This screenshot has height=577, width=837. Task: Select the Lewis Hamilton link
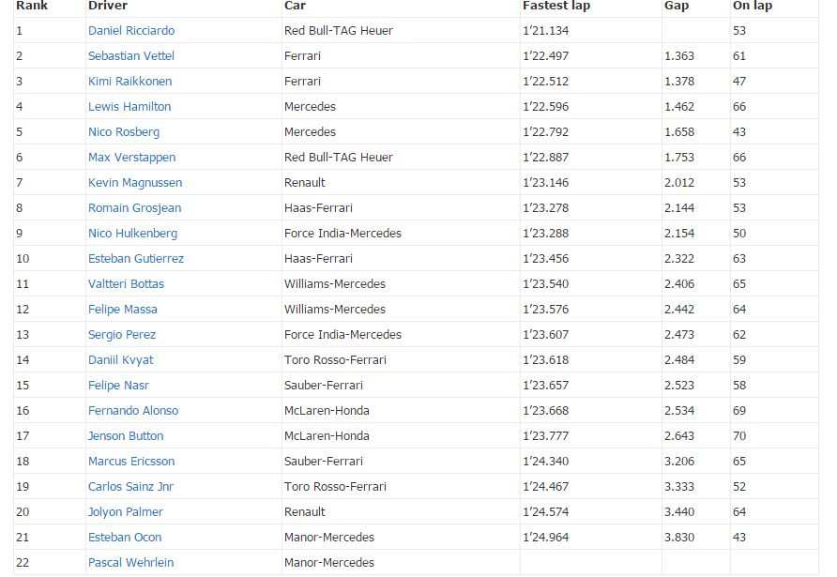click(129, 107)
